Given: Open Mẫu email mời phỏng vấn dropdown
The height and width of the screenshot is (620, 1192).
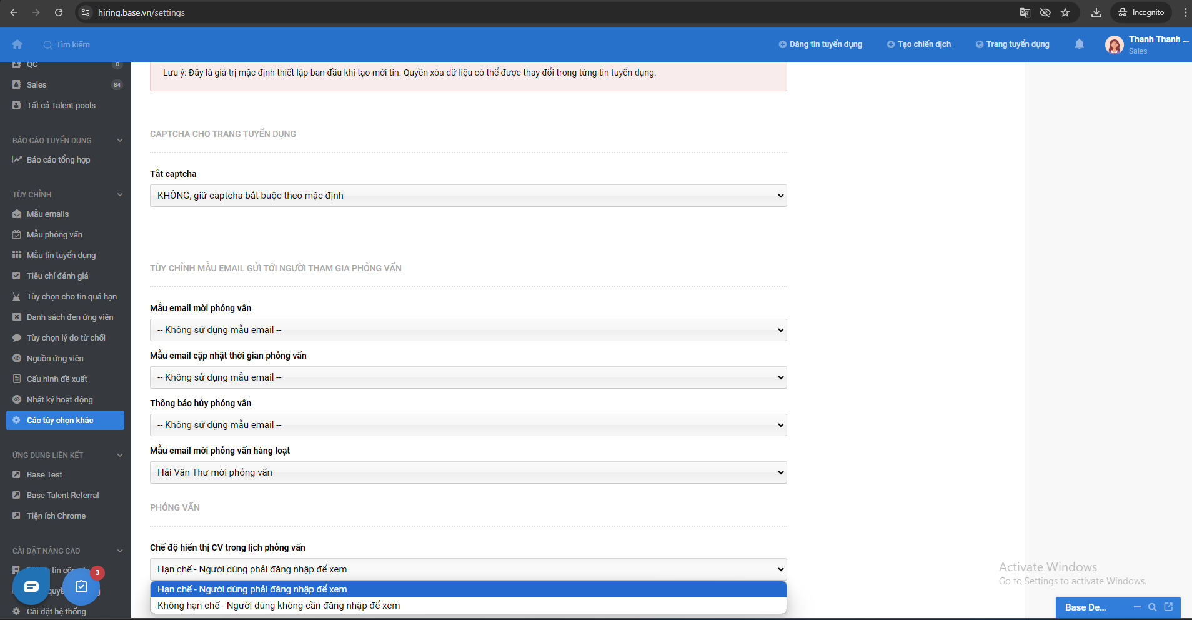Looking at the screenshot, I should [x=469, y=330].
